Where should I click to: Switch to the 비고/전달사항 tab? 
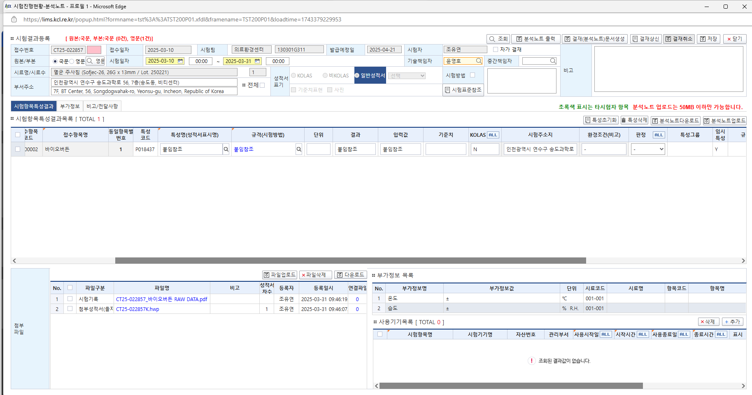(x=102, y=106)
